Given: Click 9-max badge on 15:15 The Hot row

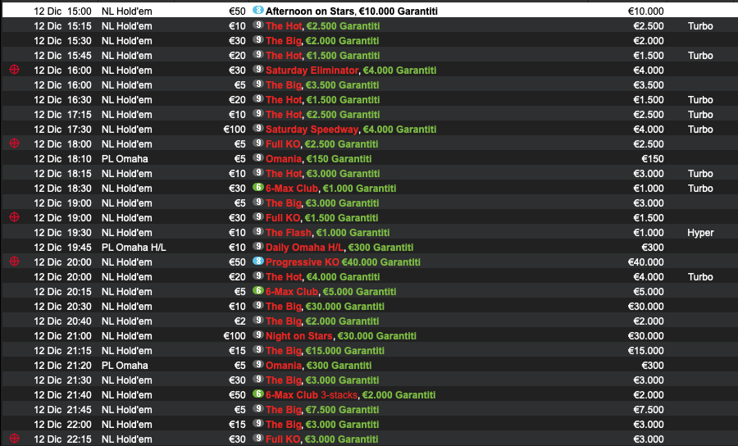Looking at the screenshot, I should coord(258,25).
